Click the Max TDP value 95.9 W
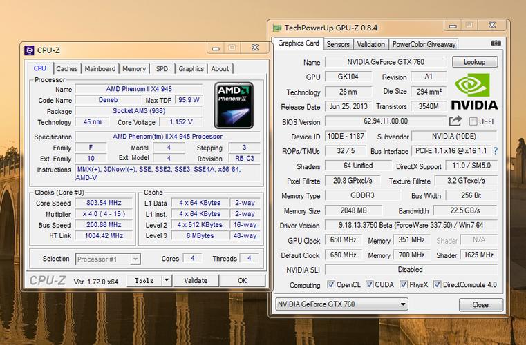This screenshot has height=345, width=526. pyautogui.click(x=189, y=100)
